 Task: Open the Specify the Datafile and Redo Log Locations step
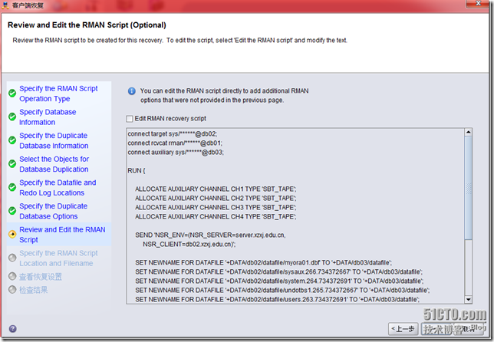pyautogui.click(x=58, y=188)
